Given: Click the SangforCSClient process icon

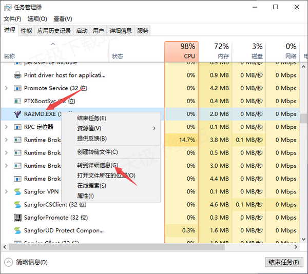Looking at the screenshot, I should pyautogui.click(x=18, y=205).
